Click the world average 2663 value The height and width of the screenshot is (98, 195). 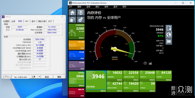pyautogui.click(x=161, y=43)
